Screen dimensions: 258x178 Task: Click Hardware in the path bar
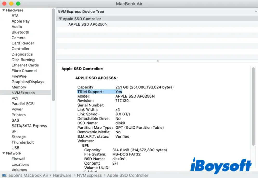point(62,175)
